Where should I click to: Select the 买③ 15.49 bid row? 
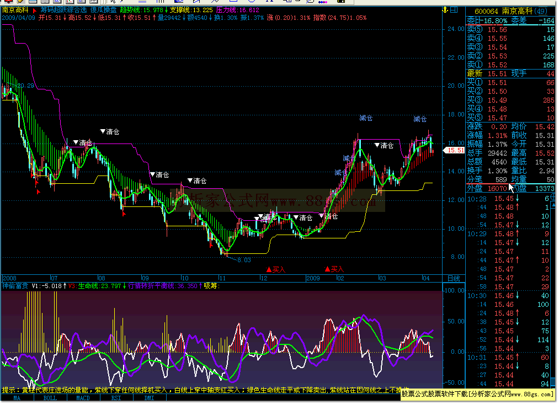(x=510, y=100)
